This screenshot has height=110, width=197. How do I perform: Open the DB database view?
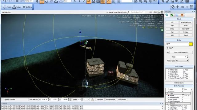pos(182,7)
